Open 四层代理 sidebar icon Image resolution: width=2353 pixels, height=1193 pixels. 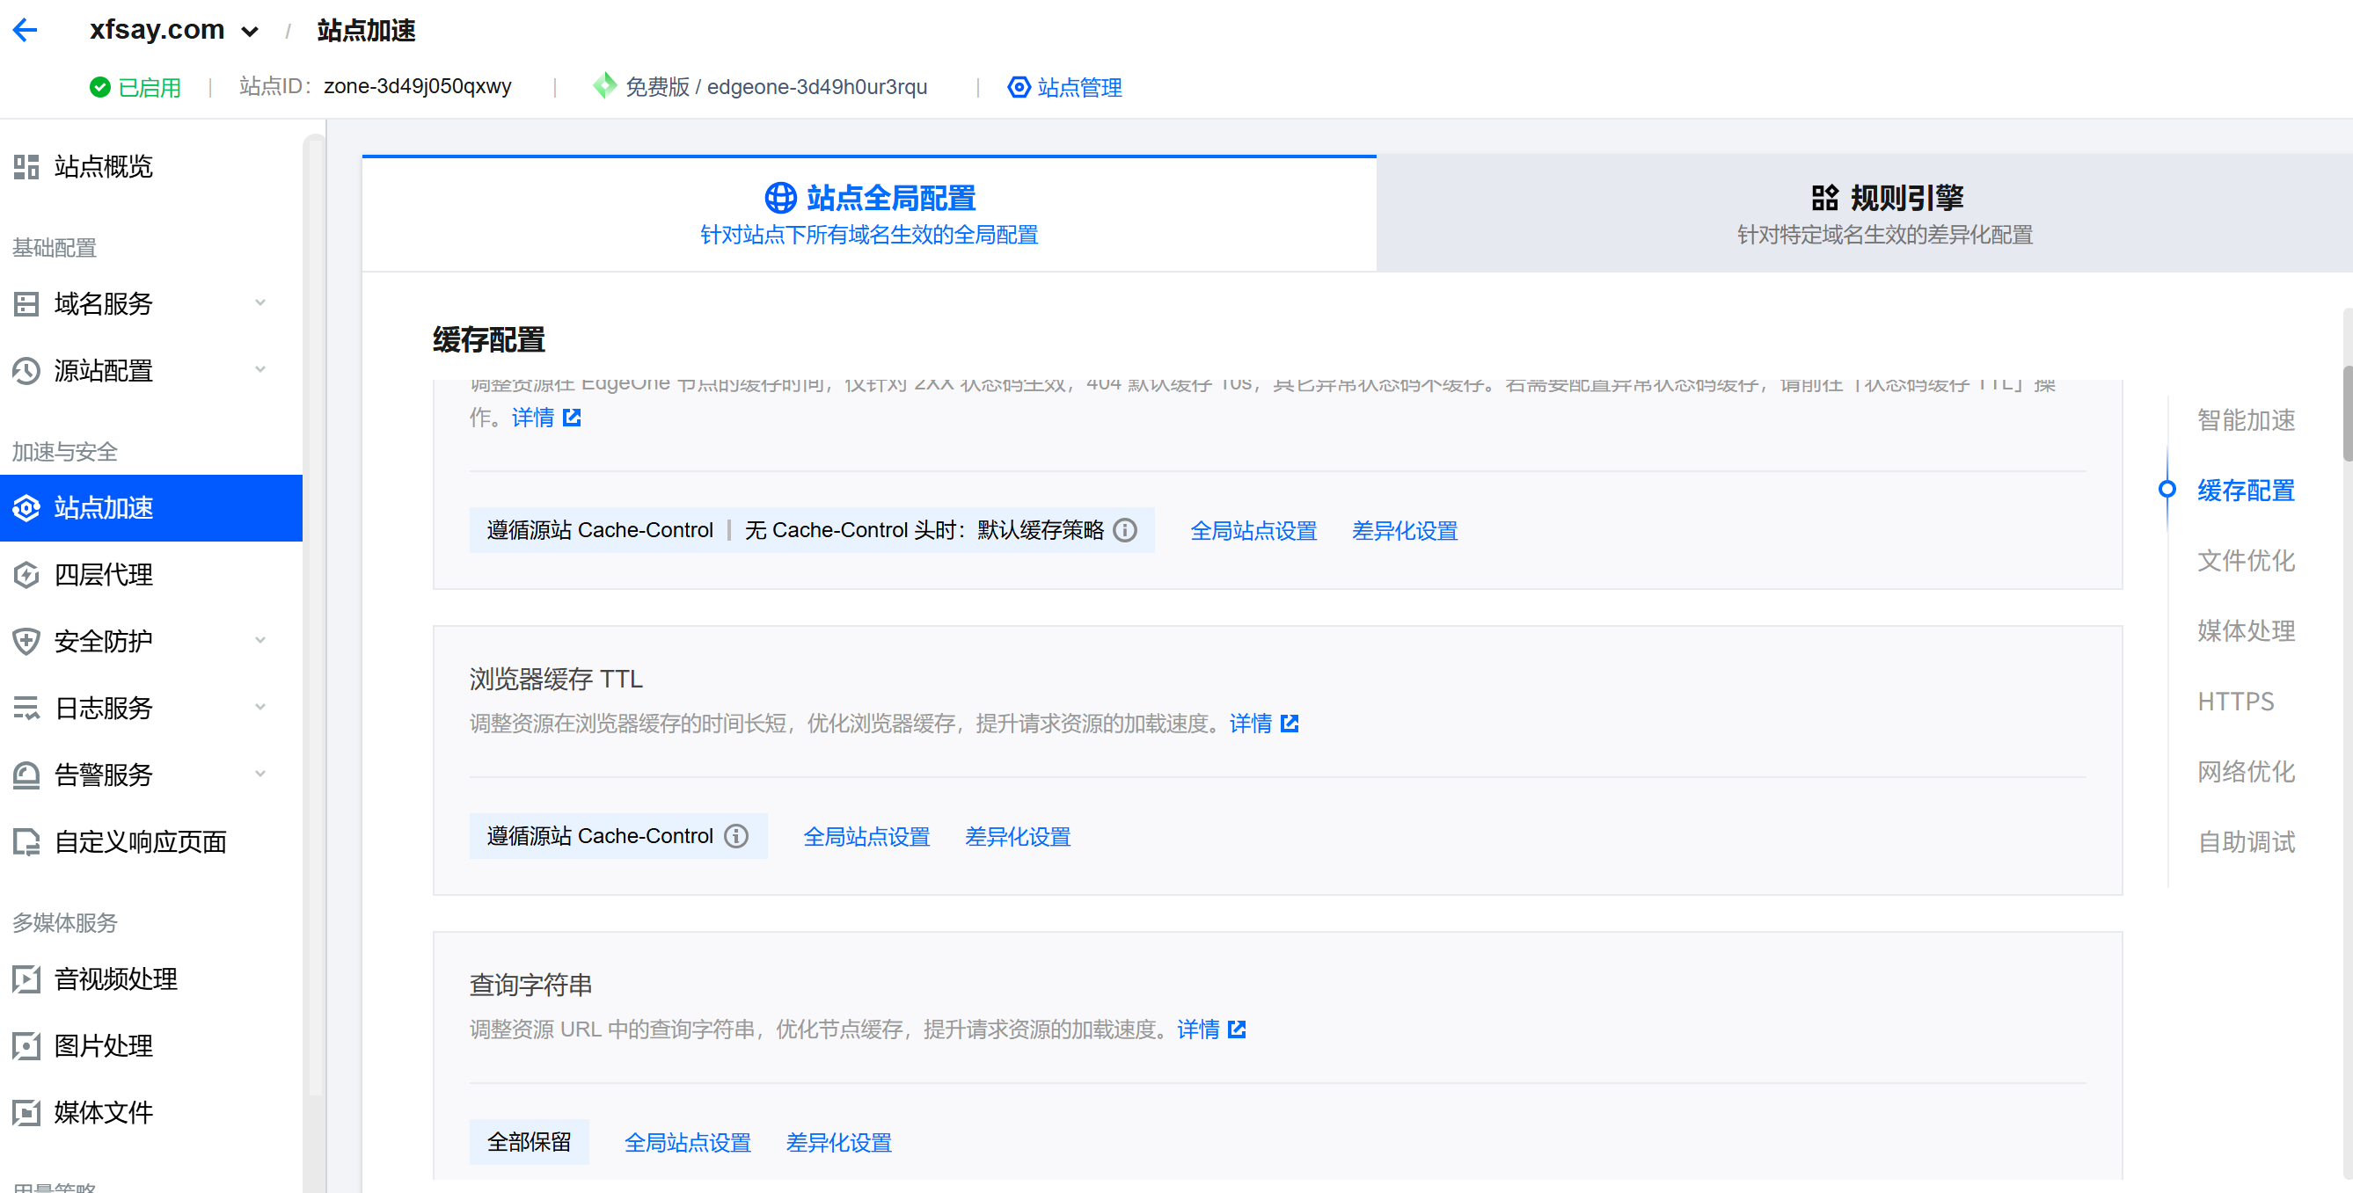26,575
